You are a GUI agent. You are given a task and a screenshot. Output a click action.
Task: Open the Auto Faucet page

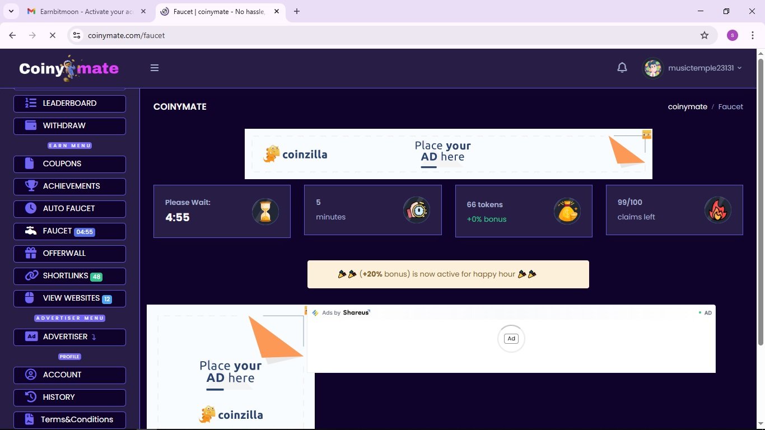tap(69, 208)
